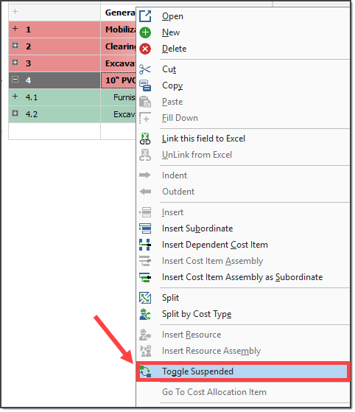Choose Insert Cost Item Assembly as Subordinate
This screenshot has width=355, height=412.
242,277
